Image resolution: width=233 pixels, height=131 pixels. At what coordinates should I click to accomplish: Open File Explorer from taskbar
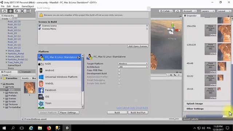[40, 128]
